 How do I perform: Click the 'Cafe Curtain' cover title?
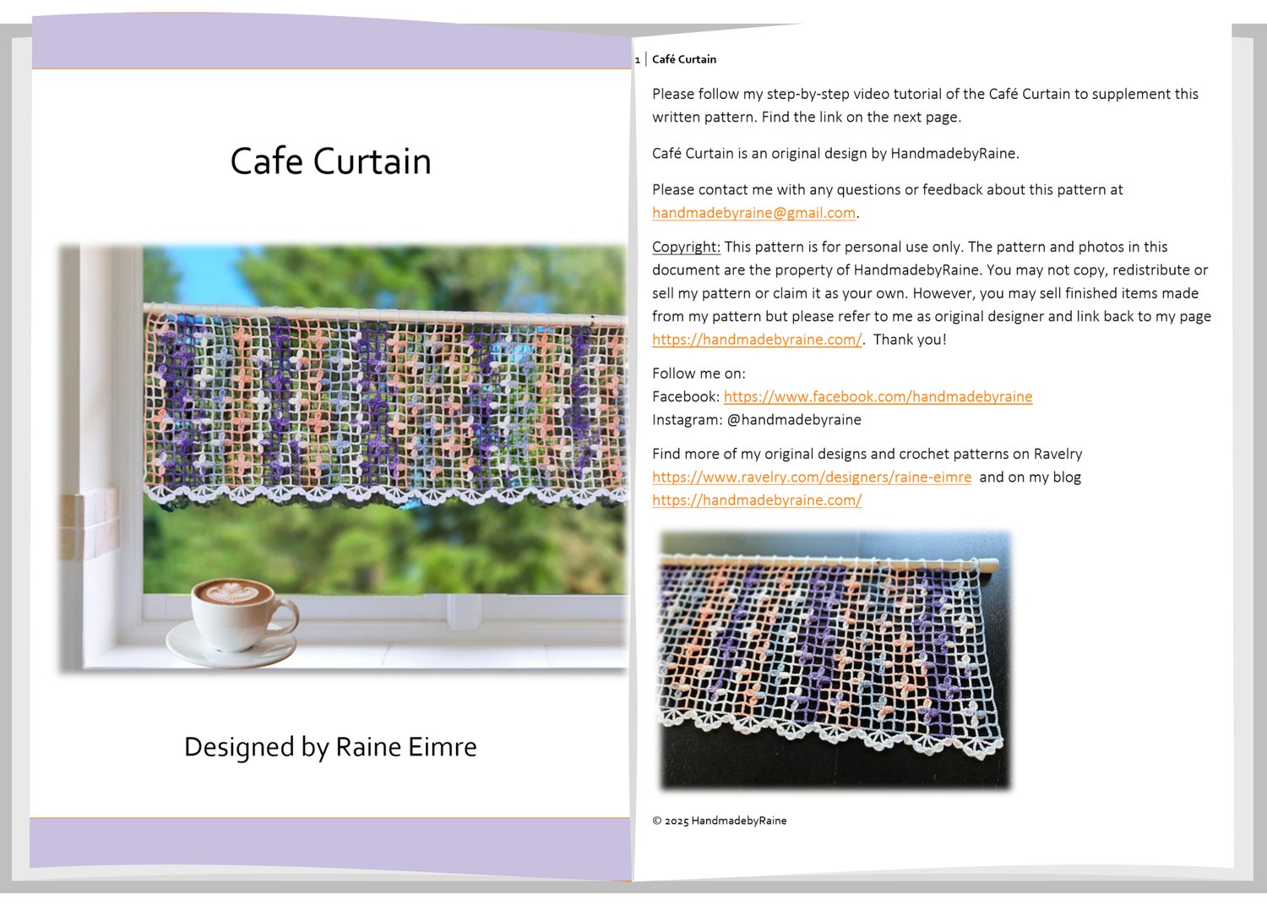(x=330, y=161)
